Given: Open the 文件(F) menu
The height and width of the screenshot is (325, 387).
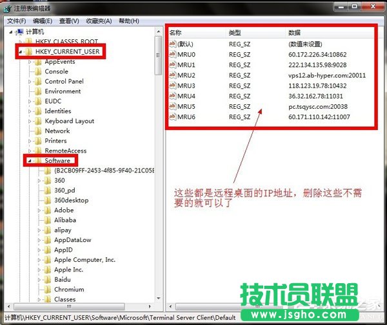Looking at the screenshot, I should [x=16, y=21].
